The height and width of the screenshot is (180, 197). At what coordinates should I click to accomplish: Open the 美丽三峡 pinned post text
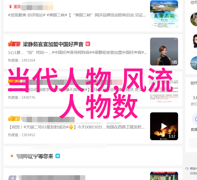(77, 15)
